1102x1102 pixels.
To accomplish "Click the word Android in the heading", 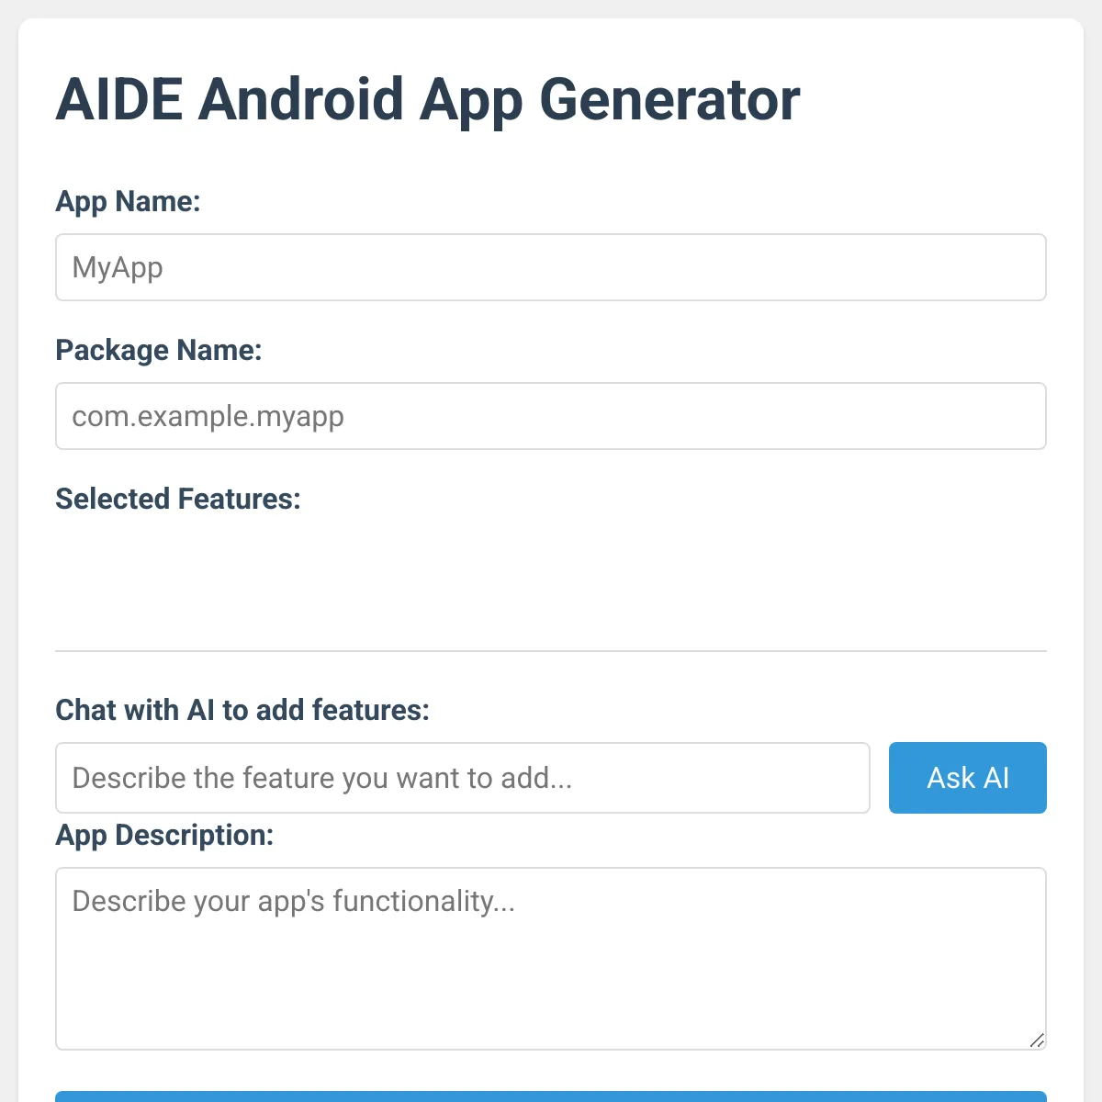I will point(301,99).
